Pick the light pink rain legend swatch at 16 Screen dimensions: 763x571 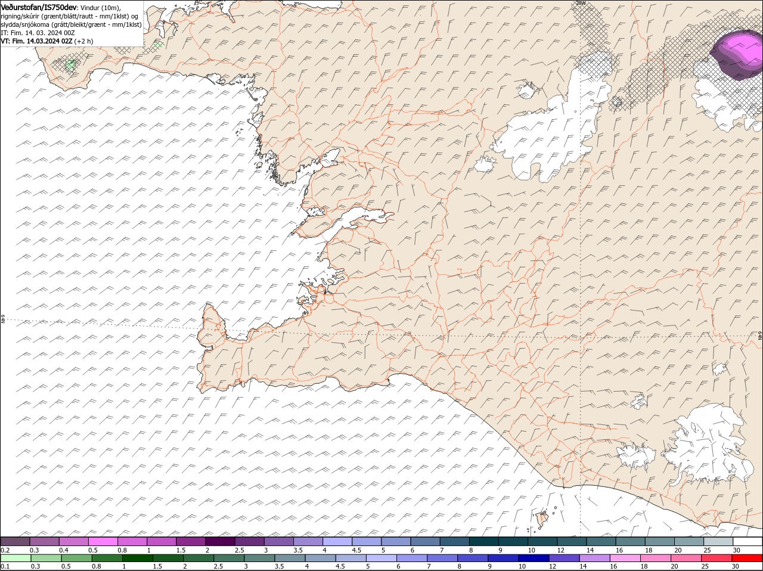click(x=624, y=558)
